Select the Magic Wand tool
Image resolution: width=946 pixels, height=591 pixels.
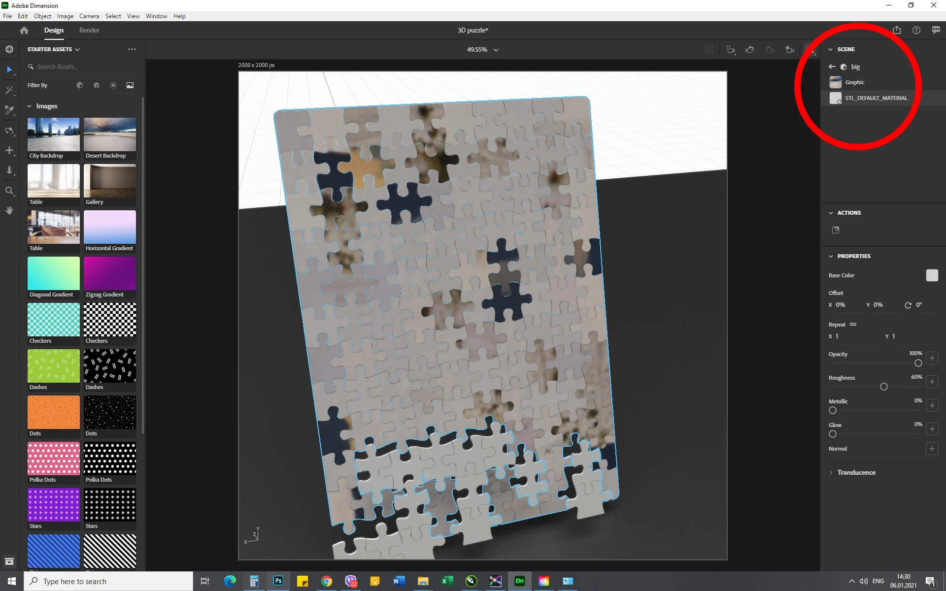coord(9,90)
